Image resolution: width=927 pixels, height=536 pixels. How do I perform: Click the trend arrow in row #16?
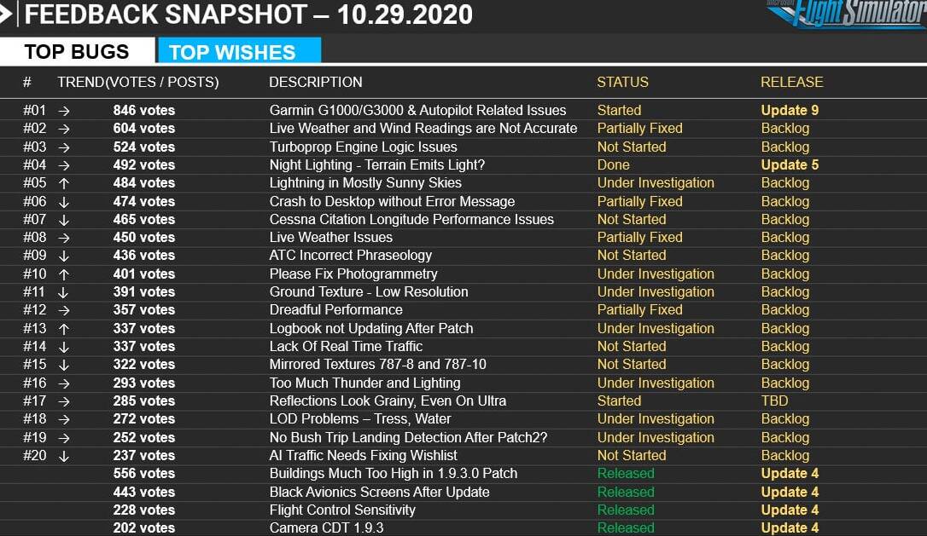point(64,383)
